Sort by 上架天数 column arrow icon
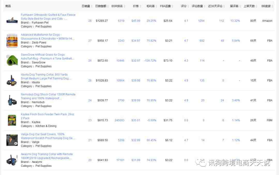Image resolution: width=279 pixels, height=175 pixels. coord(257,6)
